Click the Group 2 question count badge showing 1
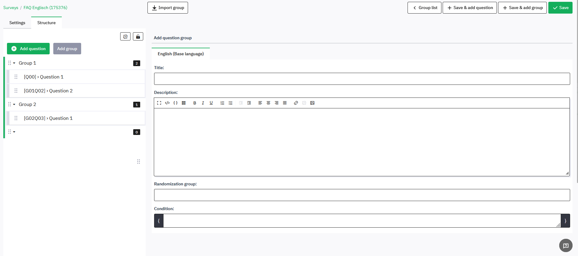This screenshot has height=256, width=578. coord(137,104)
